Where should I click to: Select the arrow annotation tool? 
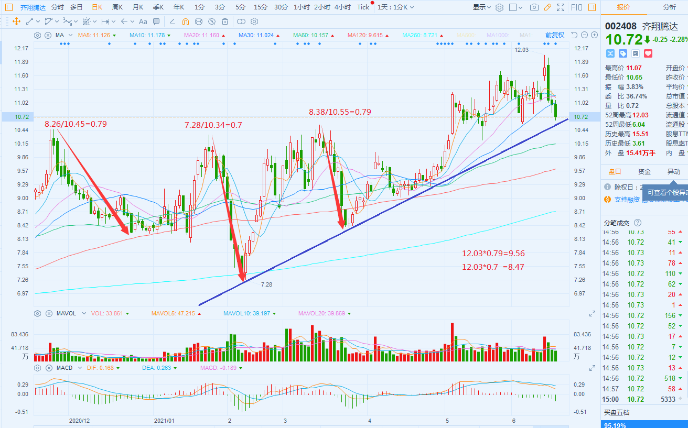pyautogui.click(x=124, y=21)
